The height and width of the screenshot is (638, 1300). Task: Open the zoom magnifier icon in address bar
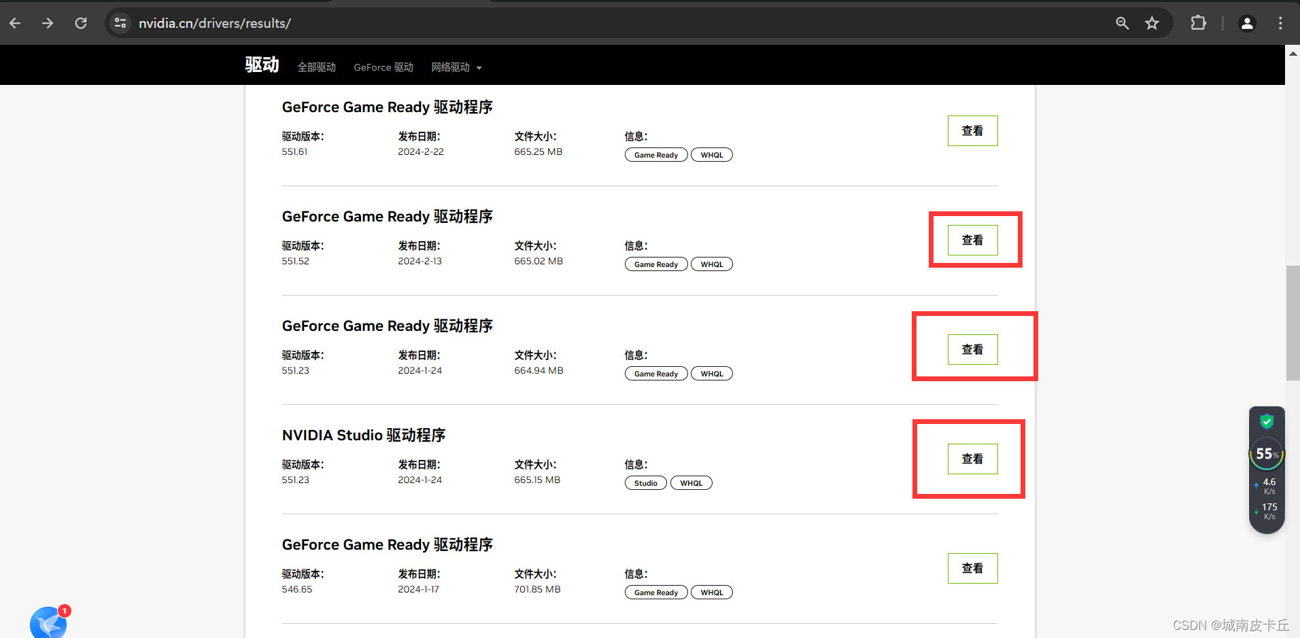pos(1123,23)
